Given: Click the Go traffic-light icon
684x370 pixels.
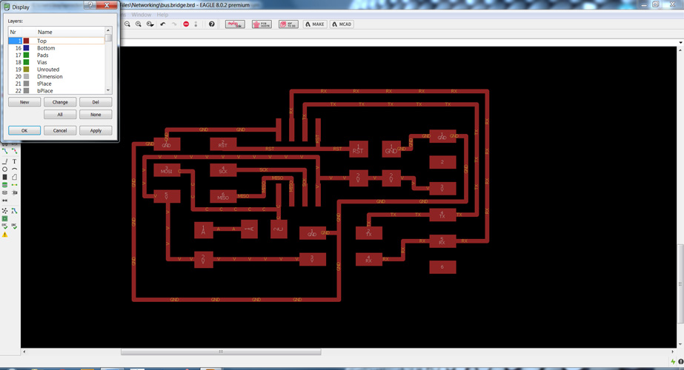Looking at the screenshot, I should [x=196, y=24].
